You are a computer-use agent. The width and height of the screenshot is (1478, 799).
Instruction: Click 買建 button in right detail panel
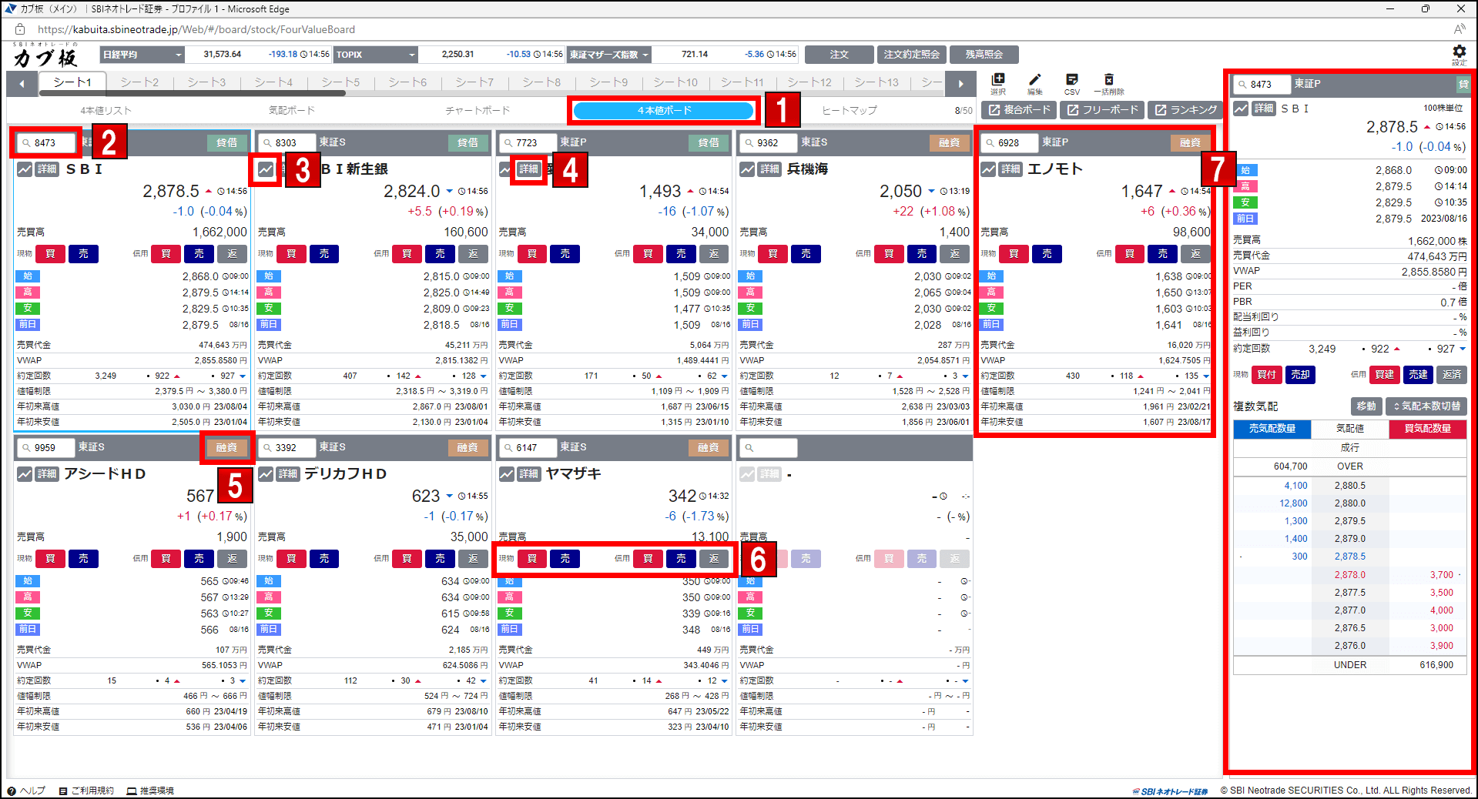click(x=1384, y=375)
